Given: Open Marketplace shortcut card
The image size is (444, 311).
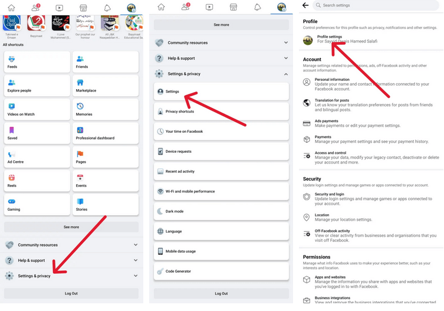Looking at the screenshot, I should 106,86.
